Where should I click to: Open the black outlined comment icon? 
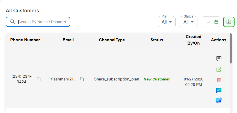coord(219,59)
